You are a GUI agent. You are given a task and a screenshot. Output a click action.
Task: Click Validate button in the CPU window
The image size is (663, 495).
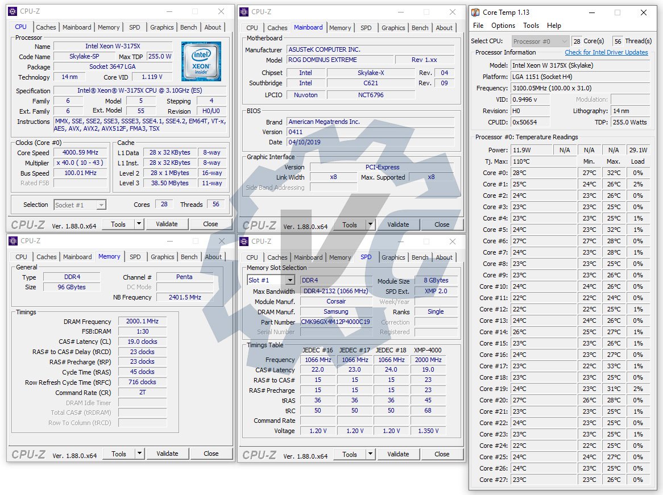click(167, 223)
